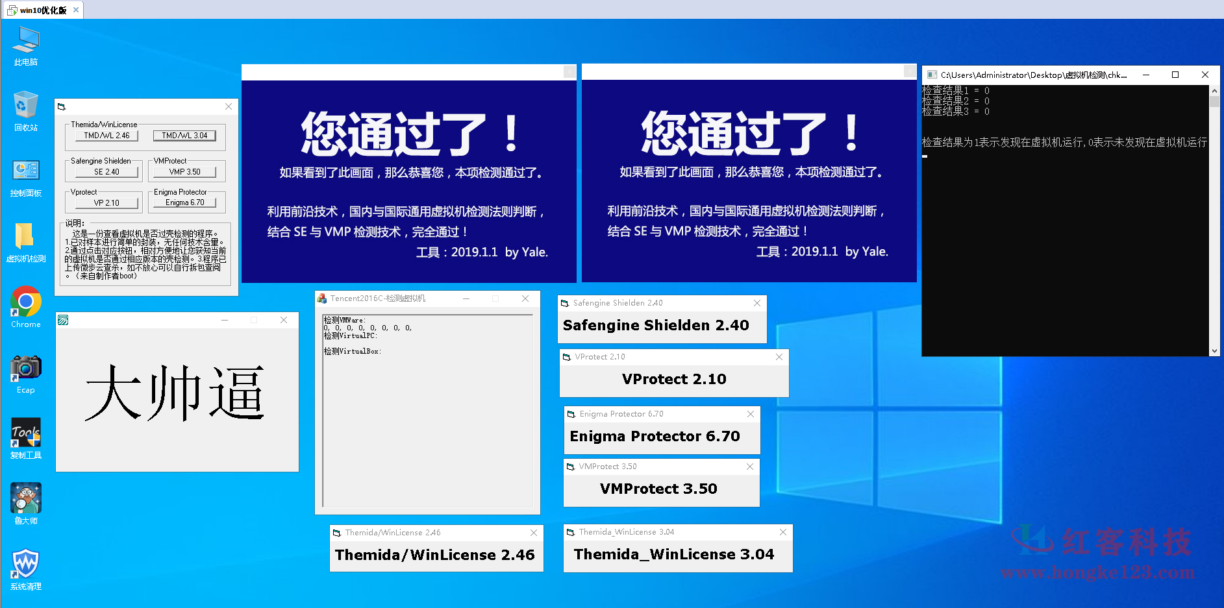The image size is (1224, 608).
Task: Open the 系统清理 shield icon
Action: point(26,569)
